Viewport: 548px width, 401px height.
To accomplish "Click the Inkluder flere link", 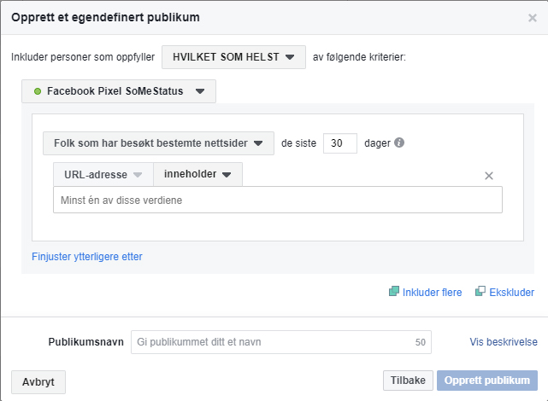I will pos(432,292).
